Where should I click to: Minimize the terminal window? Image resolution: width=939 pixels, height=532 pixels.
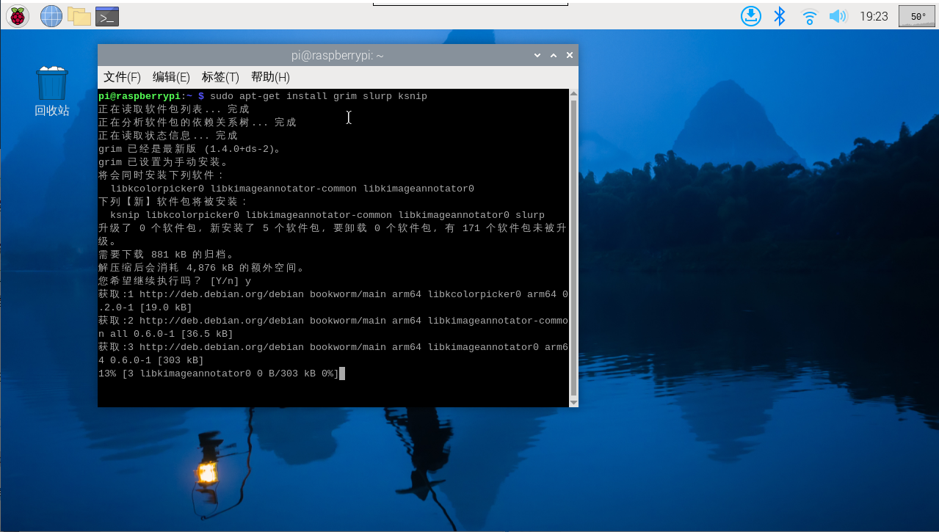[537, 55]
